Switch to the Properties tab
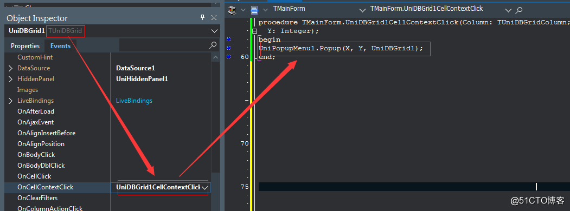 (25, 45)
